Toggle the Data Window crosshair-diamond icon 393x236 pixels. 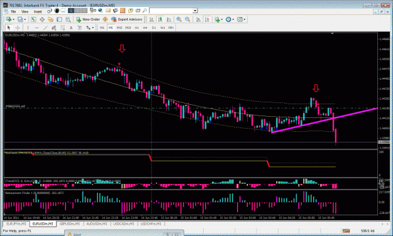coord(42,19)
